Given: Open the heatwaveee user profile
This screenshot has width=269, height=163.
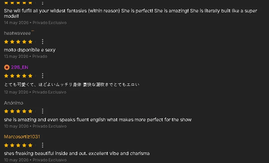Looking at the screenshot, I should point(17,33).
